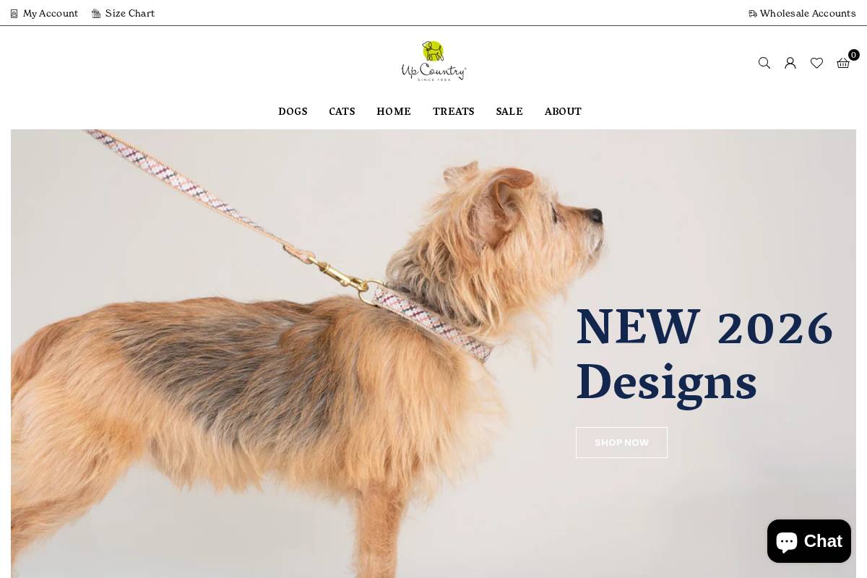Viewport: 867px width, 578px height.
Task: Click the SHOP NOW button
Action: pos(621,442)
